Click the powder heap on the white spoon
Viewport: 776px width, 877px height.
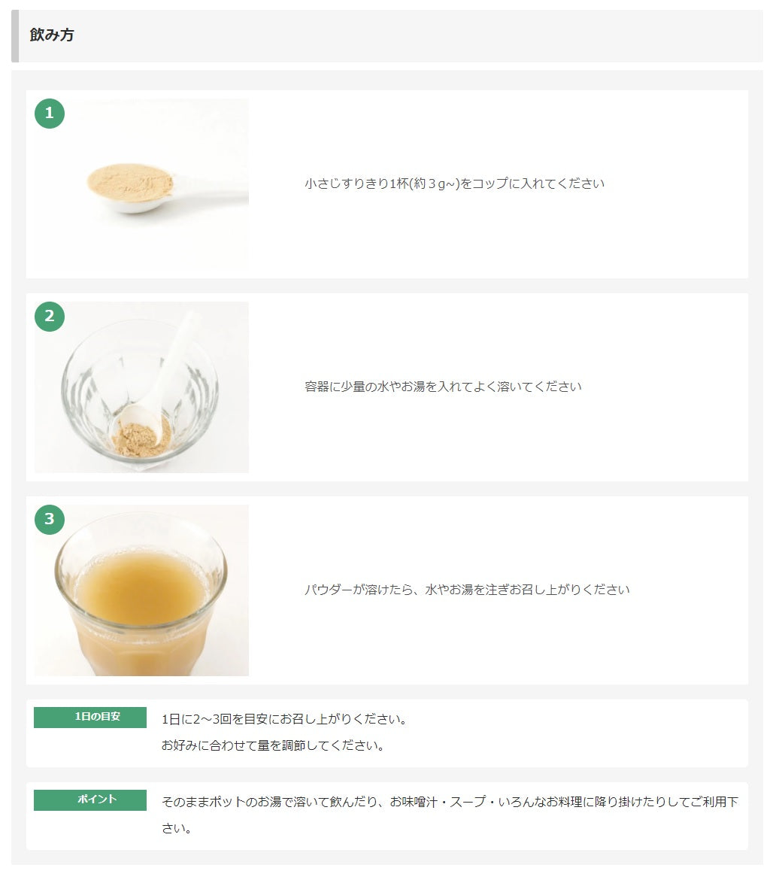click(x=130, y=182)
